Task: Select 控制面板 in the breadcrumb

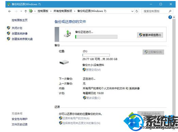Action: [43, 11]
